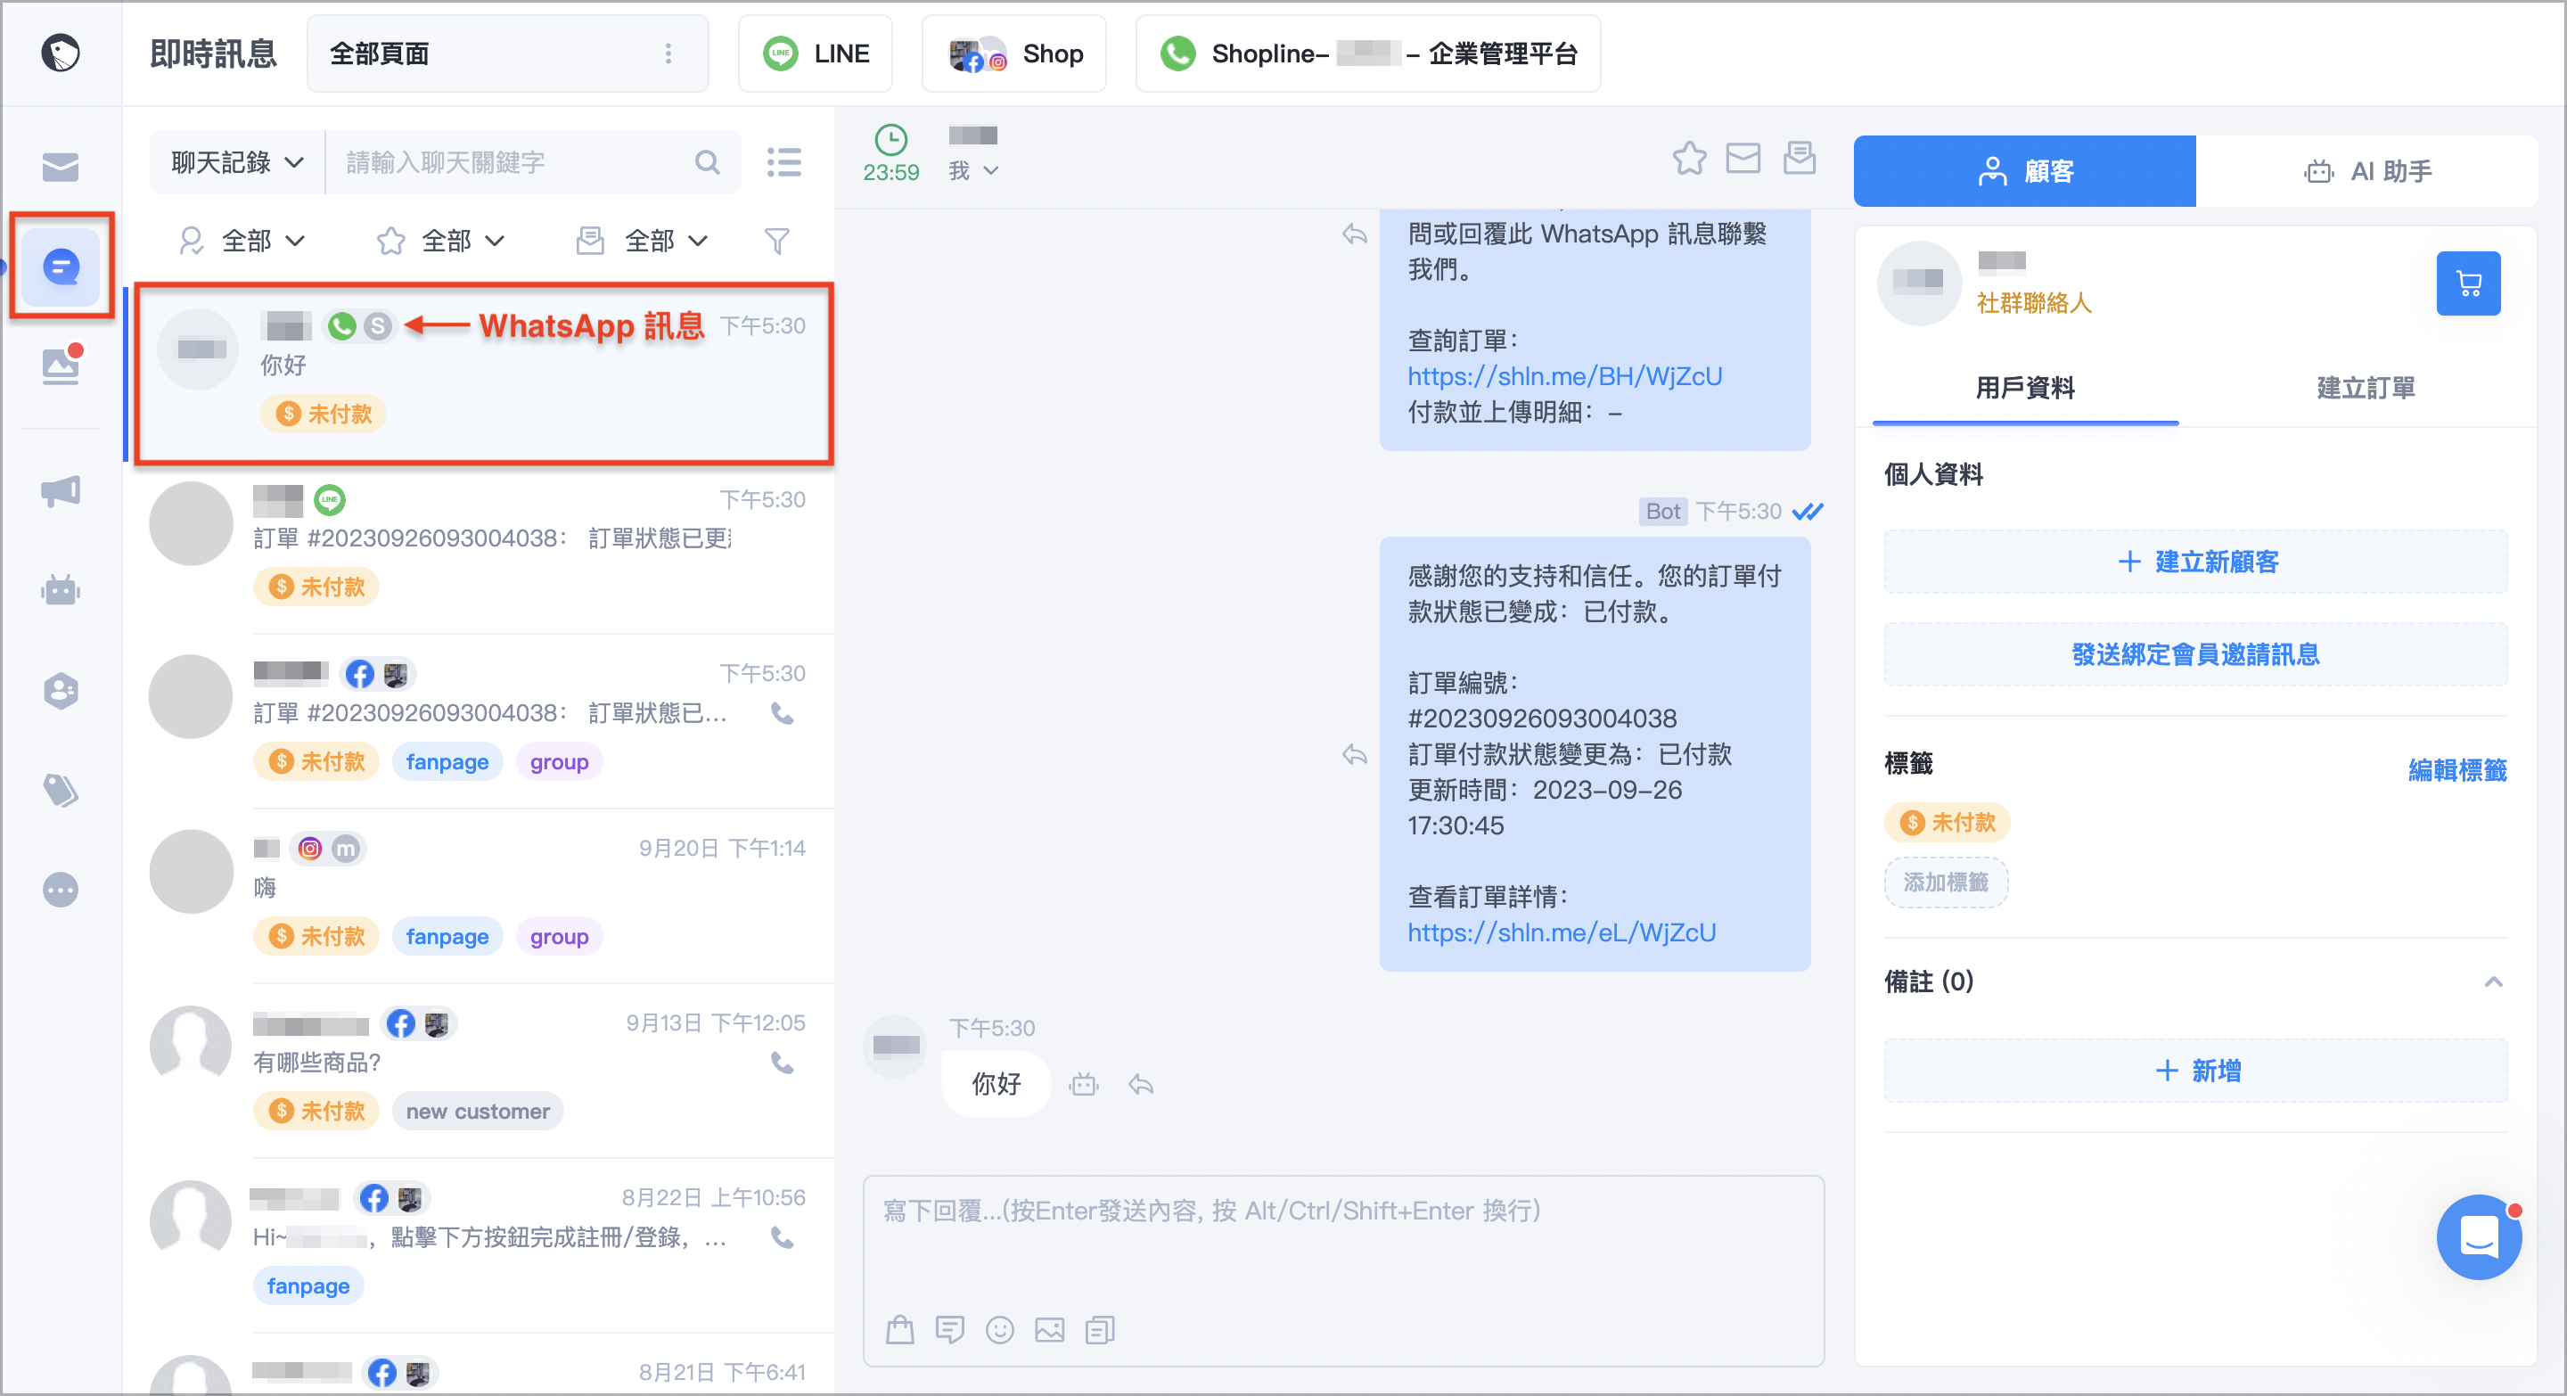This screenshot has width=2567, height=1396.
Task: Open the mail inbox sidebar icon
Action: pyautogui.click(x=61, y=167)
